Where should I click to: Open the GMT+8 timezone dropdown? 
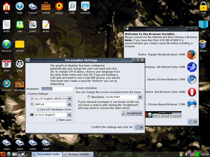point(69,104)
